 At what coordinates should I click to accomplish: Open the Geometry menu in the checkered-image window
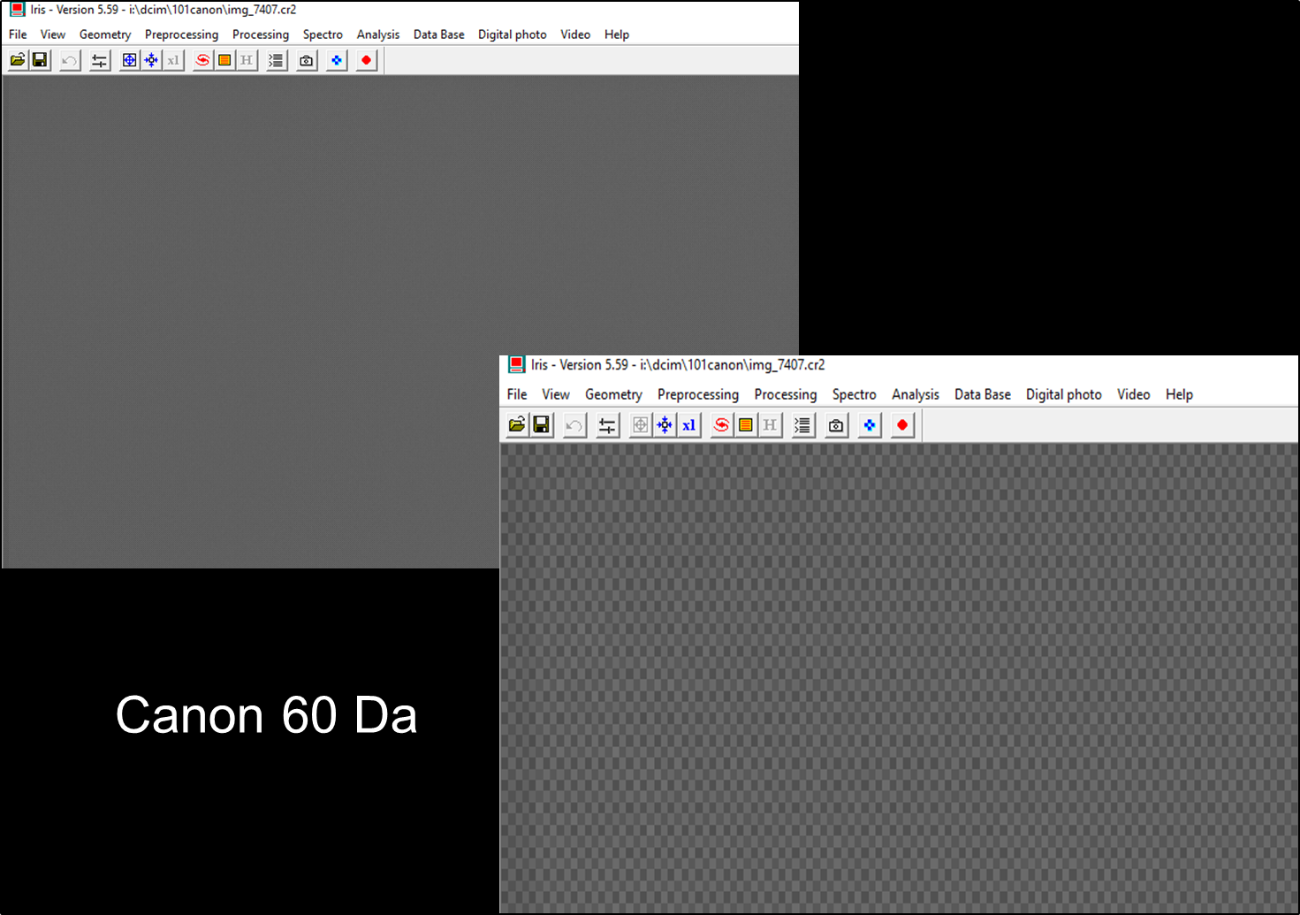click(613, 394)
